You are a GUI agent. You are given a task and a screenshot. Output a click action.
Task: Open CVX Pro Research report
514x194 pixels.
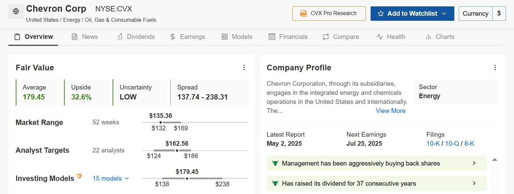[329, 13]
